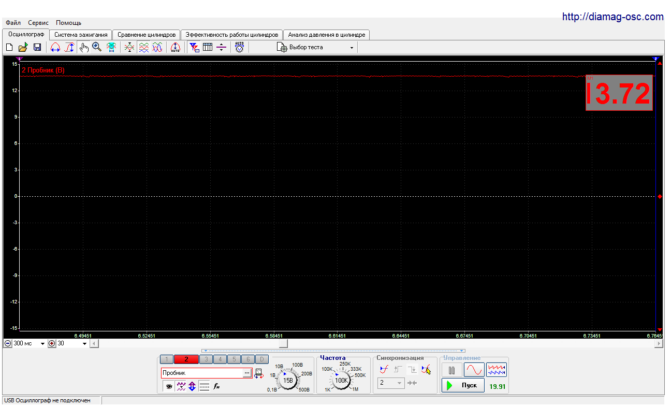
Task: Open the diamag-osc.com website link
Action: click(612, 17)
